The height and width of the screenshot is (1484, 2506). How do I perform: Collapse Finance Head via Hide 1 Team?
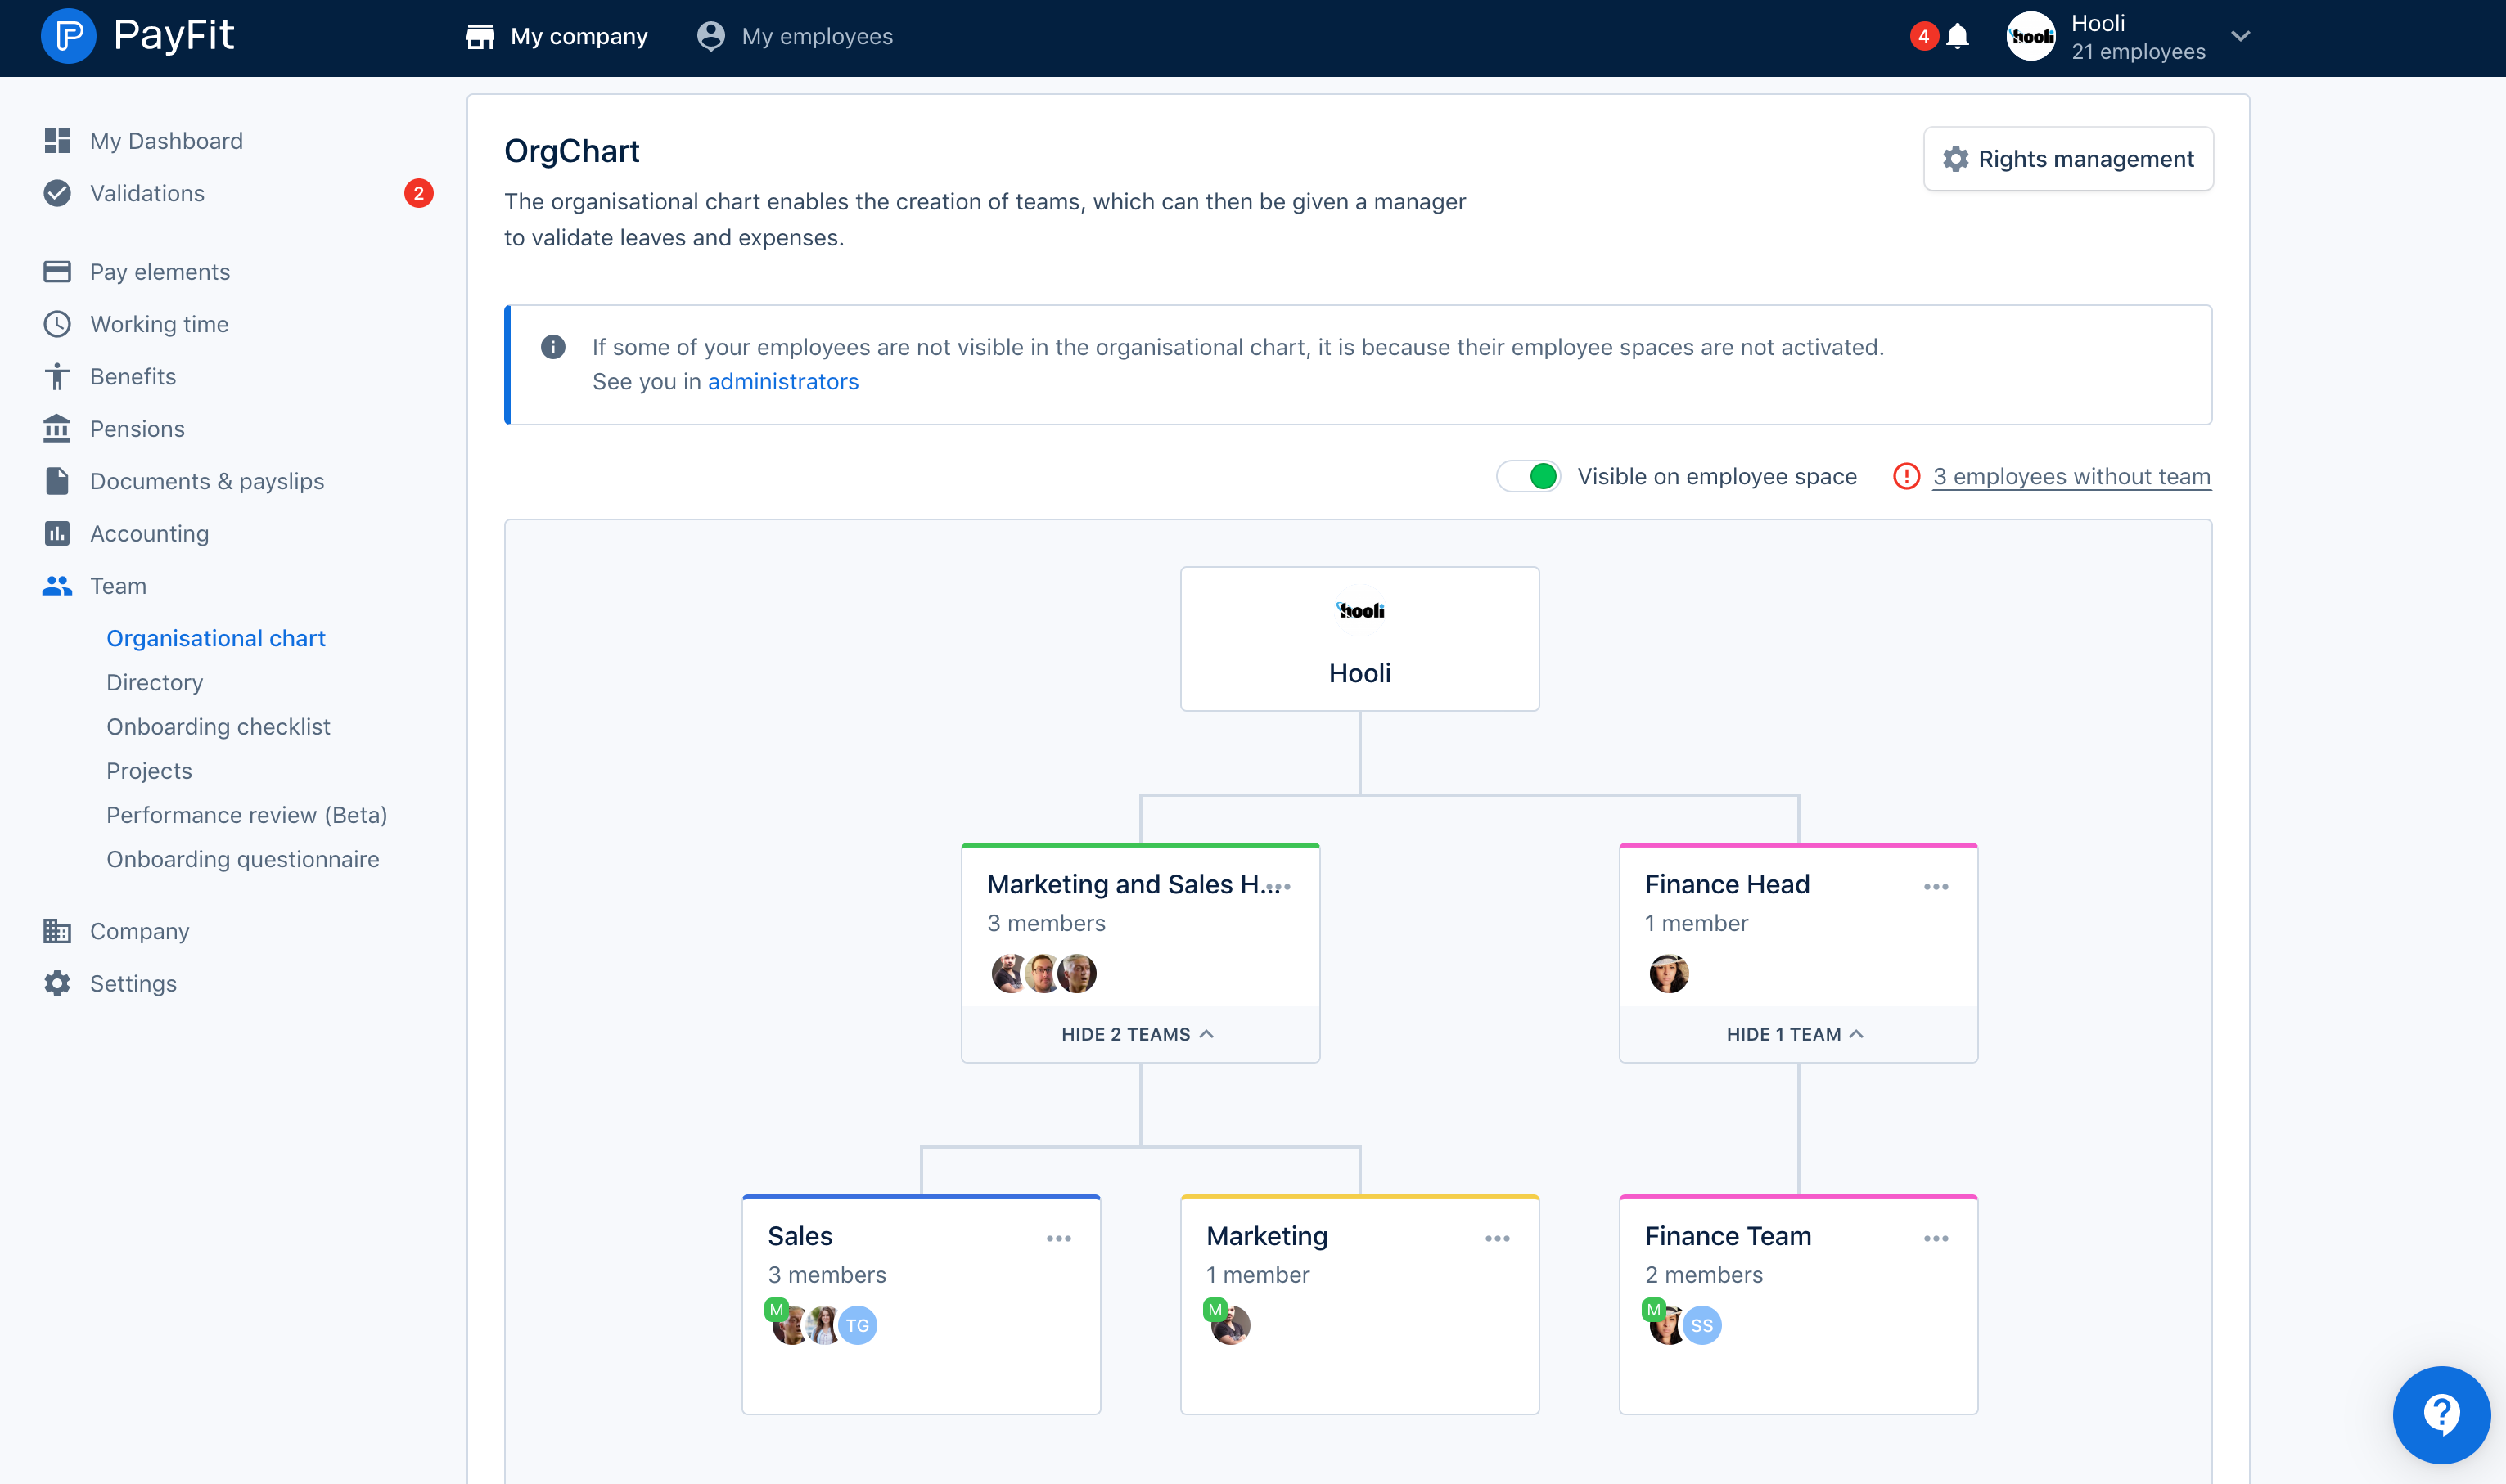[x=1796, y=1034]
